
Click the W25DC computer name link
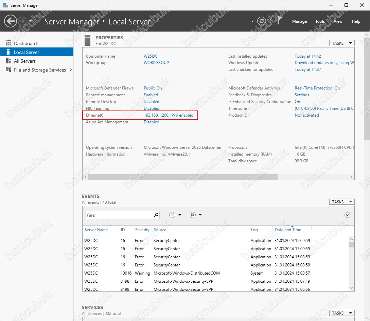[x=150, y=56]
